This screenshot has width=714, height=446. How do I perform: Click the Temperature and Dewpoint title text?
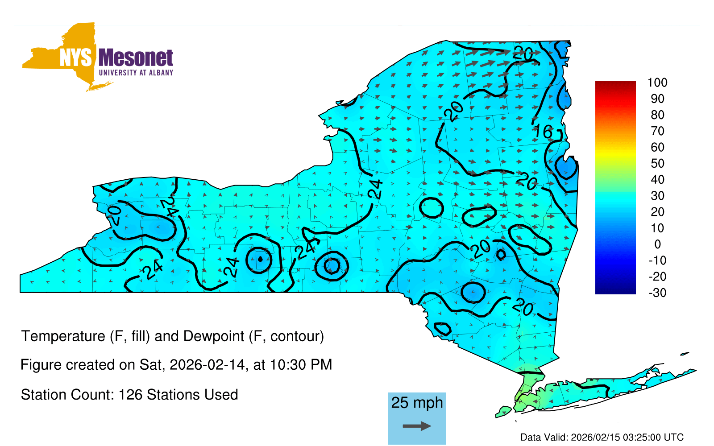coord(172,336)
